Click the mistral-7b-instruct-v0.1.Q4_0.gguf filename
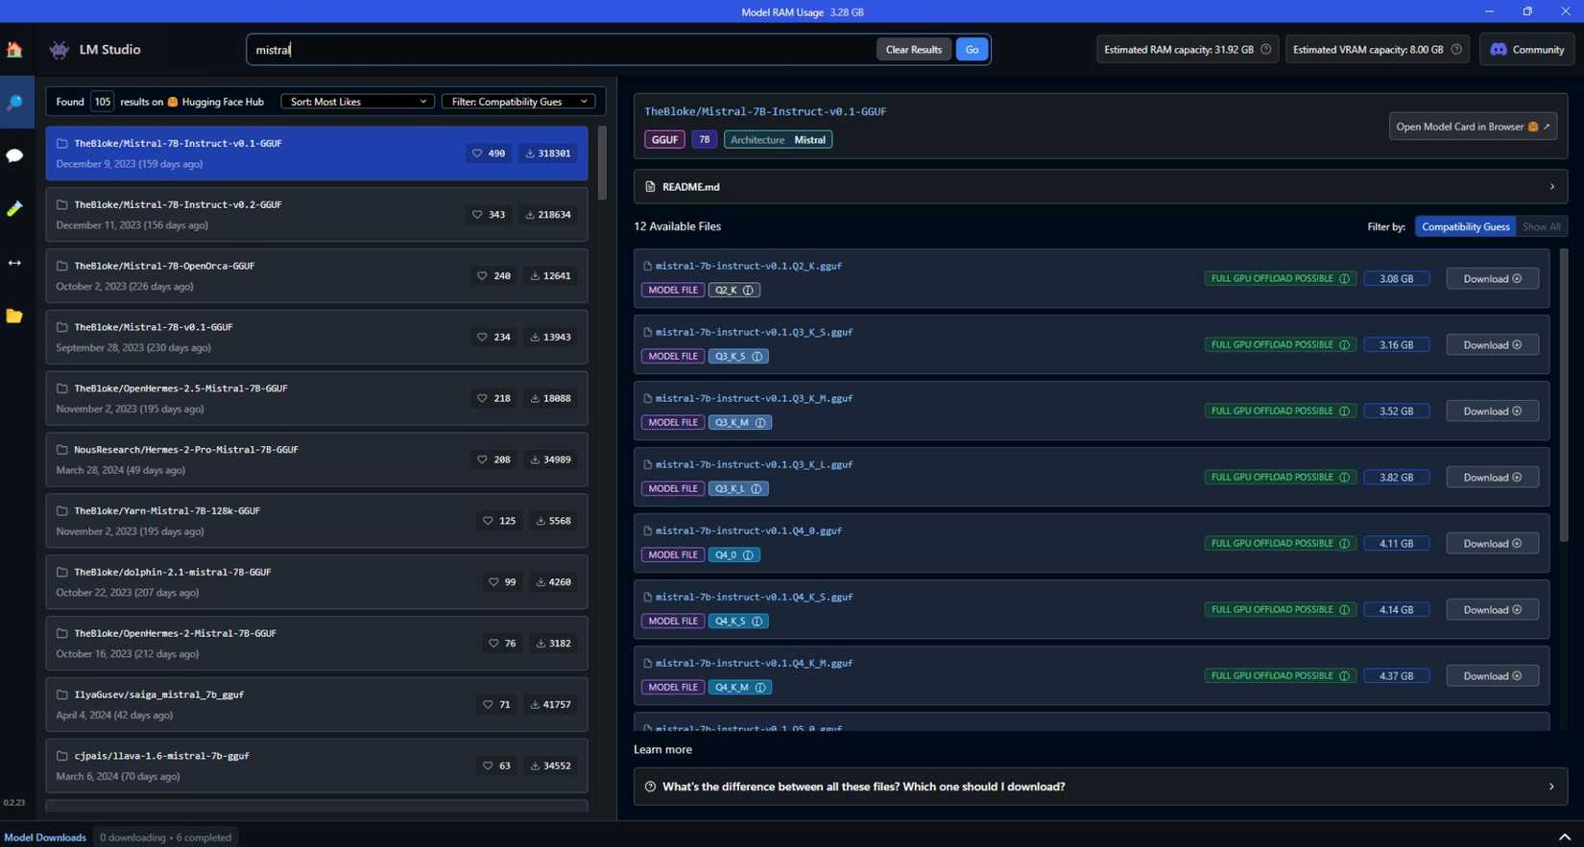The image size is (1584, 847). coord(748,530)
